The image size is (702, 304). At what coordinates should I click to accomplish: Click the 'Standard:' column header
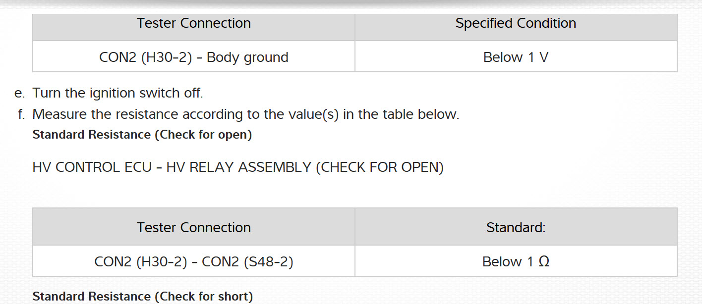coord(516,228)
